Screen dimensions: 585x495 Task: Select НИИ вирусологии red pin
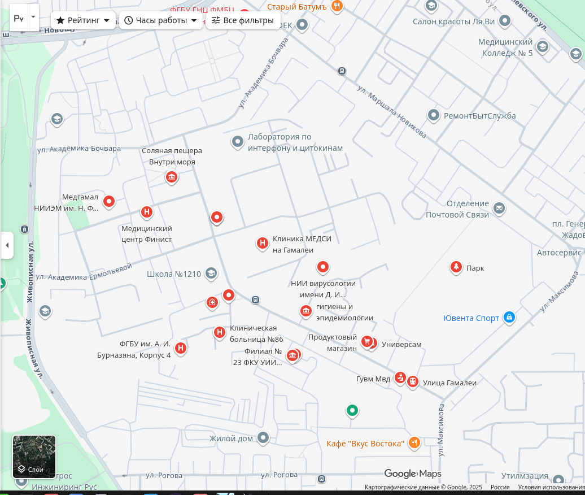coord(323,267)
